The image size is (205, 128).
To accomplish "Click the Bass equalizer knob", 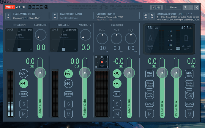I will (102, 39).
